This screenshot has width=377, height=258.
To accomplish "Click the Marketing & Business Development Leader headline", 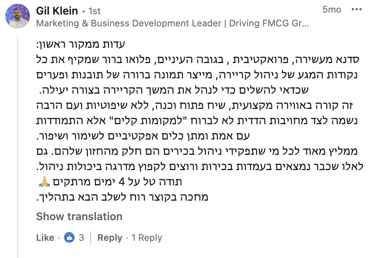I will point(172,23).
